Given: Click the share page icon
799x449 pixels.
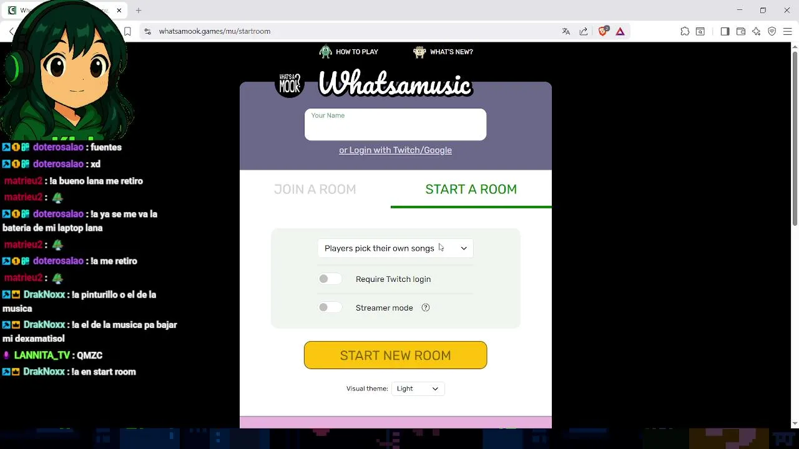Looking at the screenshot, I should coord(584,31).
